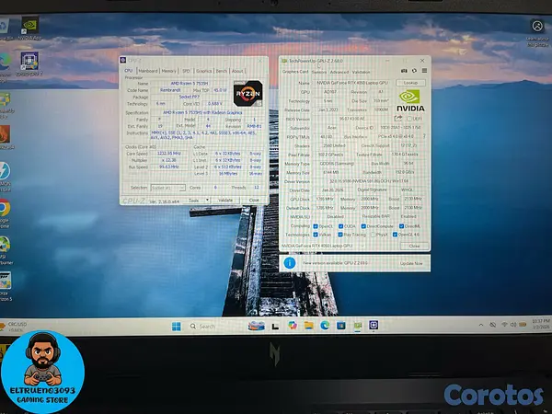
Task: Open the Socket #1 selection dropdown
Action: pos(168,188)
